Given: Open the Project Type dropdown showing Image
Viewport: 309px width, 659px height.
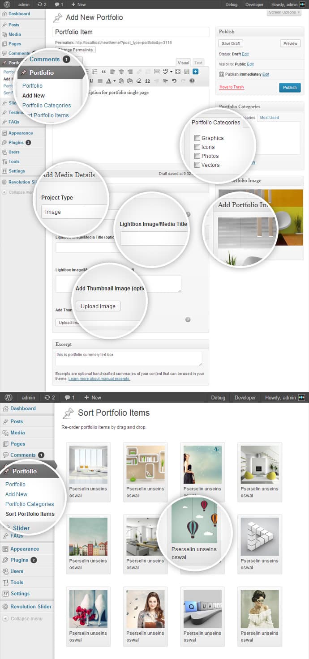Looking at the screenshot, I should pos(74,212).
